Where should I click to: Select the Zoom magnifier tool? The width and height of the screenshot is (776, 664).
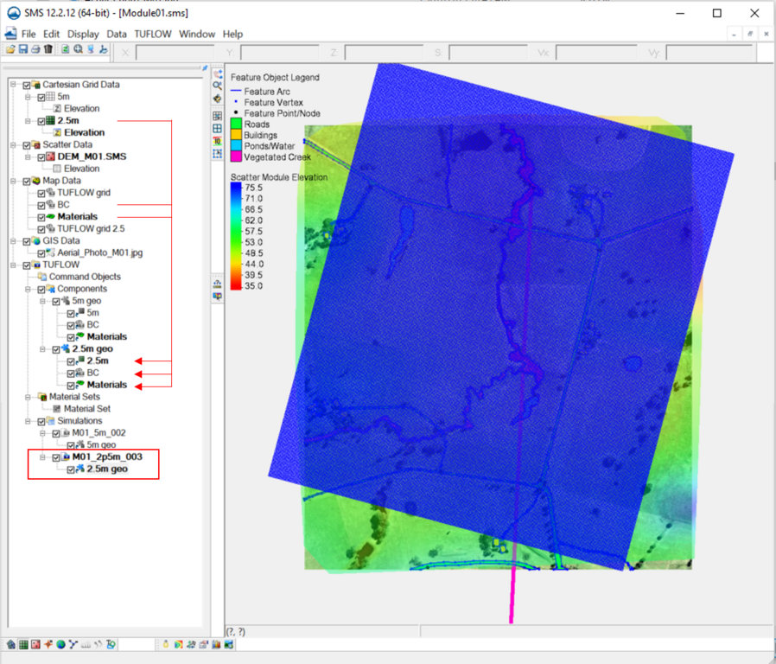[x=218, y=86]
